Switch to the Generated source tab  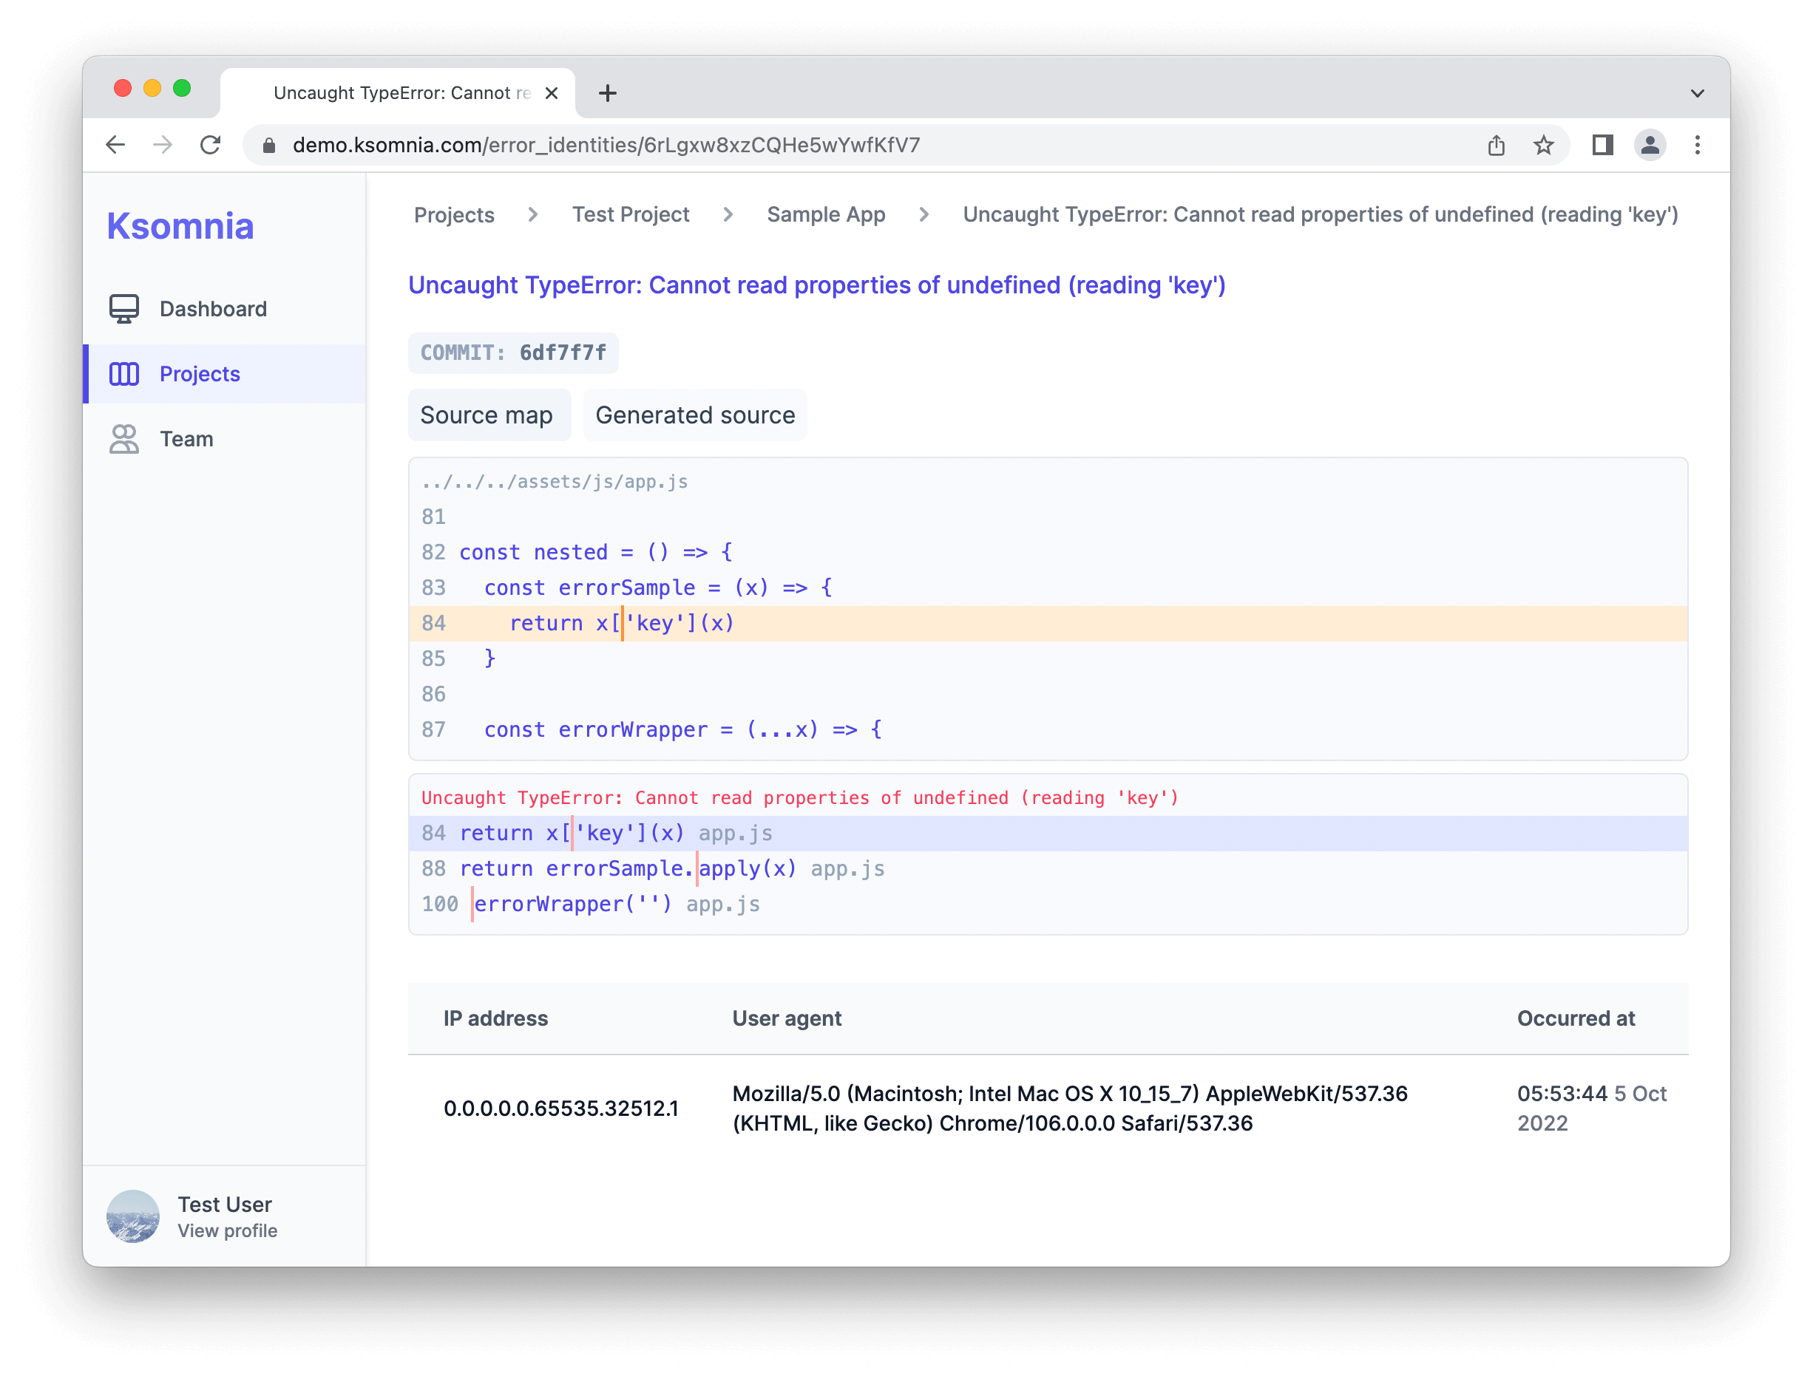(x=695, y=415)
